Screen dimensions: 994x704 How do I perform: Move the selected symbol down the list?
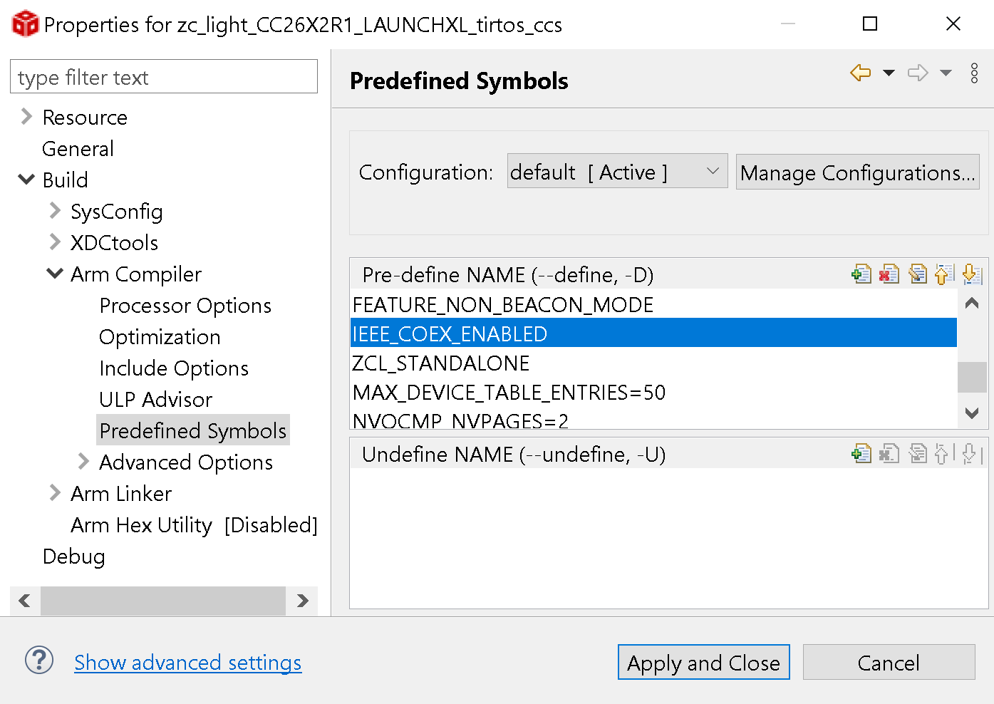973,274
